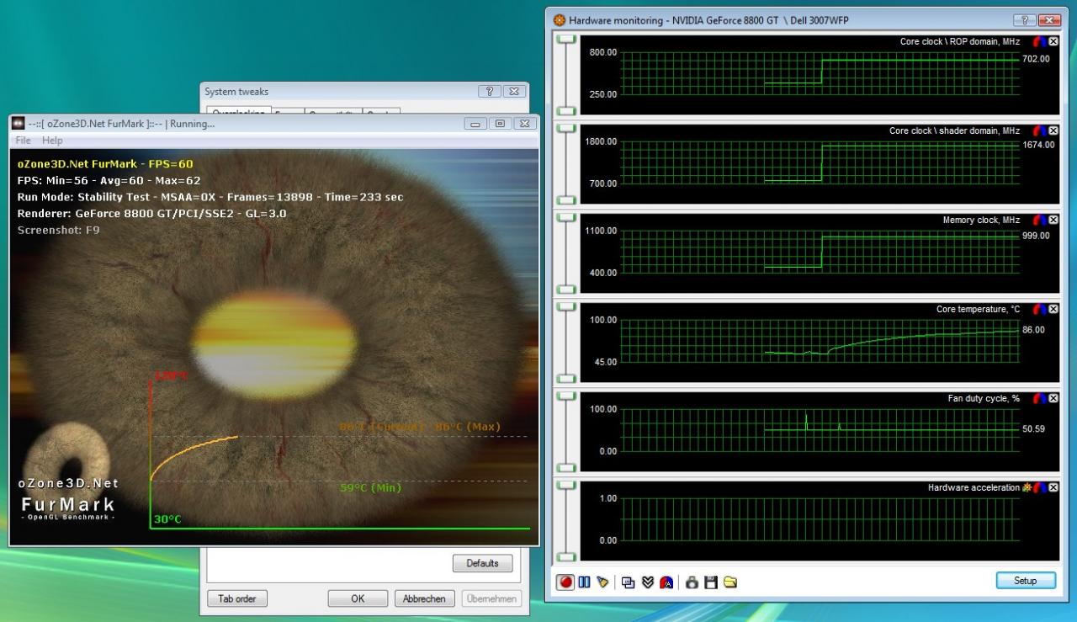
Task: Close the Core temperature graph
Action: (1053, 309)
